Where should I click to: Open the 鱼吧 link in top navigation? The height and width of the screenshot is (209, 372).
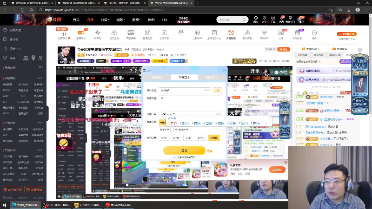pyautogui.click(x=151, y=20)
